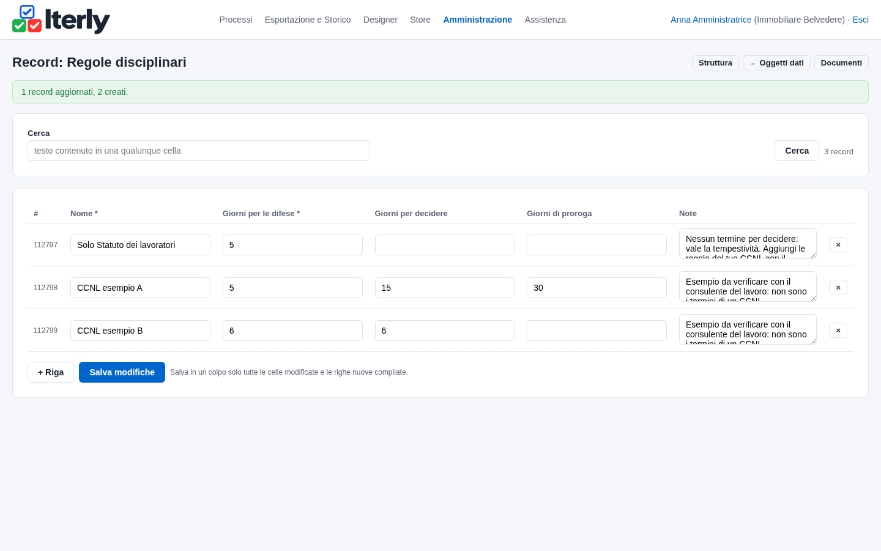The height and width of the screenshot is (551, 881).
Task: Go back to Oggetti dati
Action: tap(776, 63)
